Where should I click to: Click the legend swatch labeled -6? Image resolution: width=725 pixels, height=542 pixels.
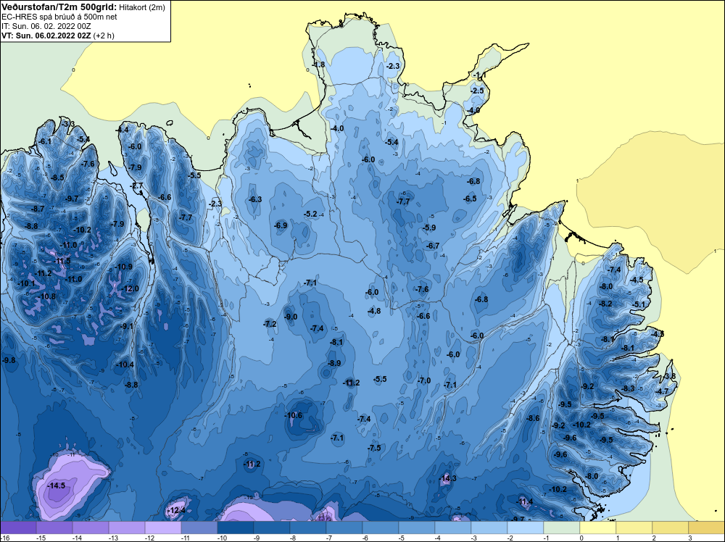381,528
